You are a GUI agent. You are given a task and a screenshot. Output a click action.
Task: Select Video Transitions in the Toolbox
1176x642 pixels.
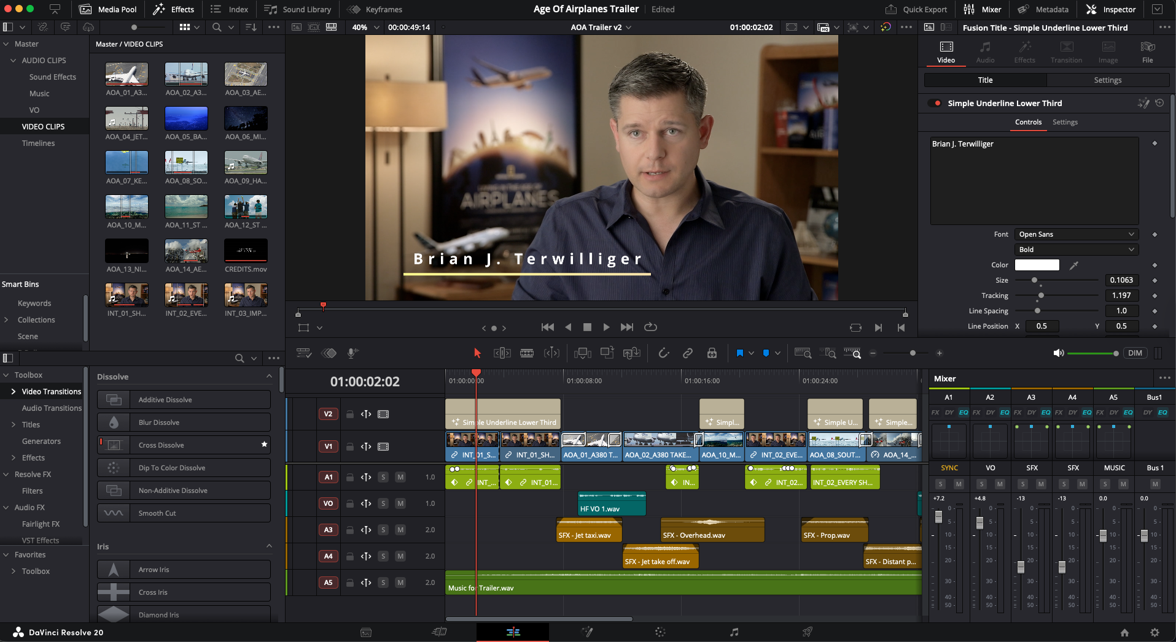52,391
